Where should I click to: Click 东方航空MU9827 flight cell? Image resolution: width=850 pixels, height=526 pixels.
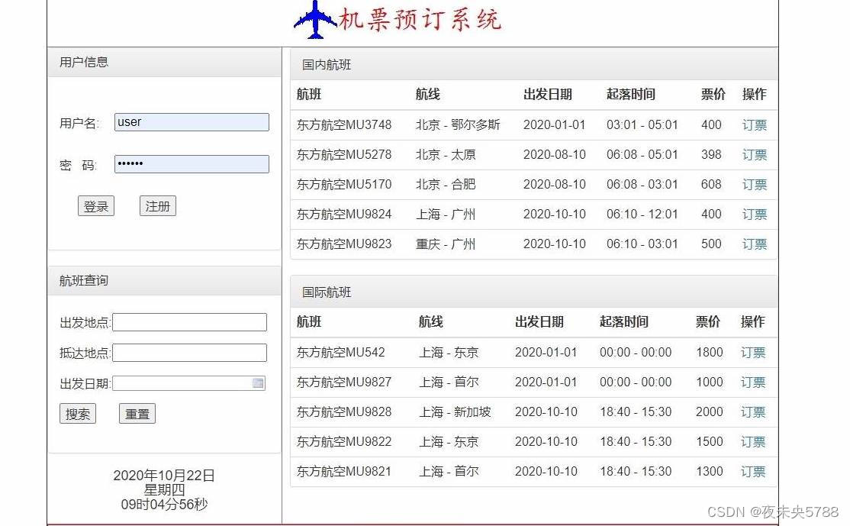[x=343, y=382]
